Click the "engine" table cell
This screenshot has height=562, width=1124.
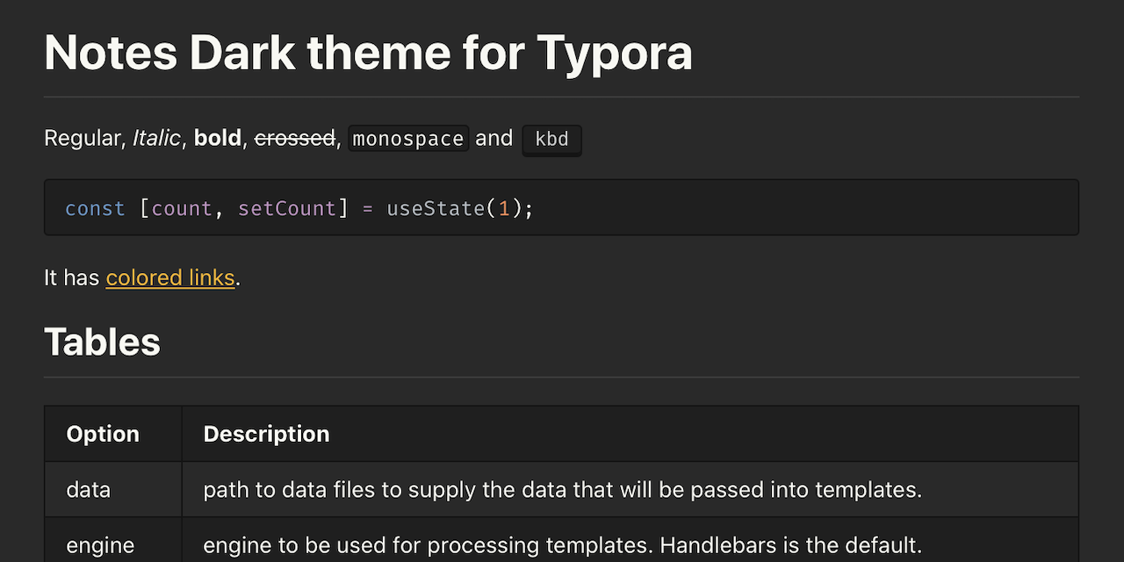100,545
